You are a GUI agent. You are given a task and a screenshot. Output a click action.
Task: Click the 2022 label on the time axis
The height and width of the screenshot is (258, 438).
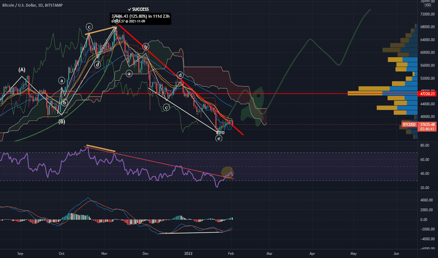pyautogui.click(x=188, y=253)
